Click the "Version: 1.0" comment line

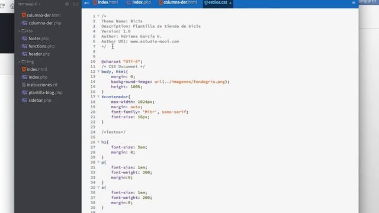116,31
